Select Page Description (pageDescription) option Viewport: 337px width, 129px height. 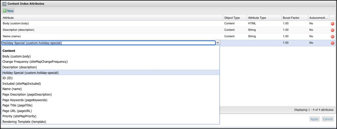(110, 94)
